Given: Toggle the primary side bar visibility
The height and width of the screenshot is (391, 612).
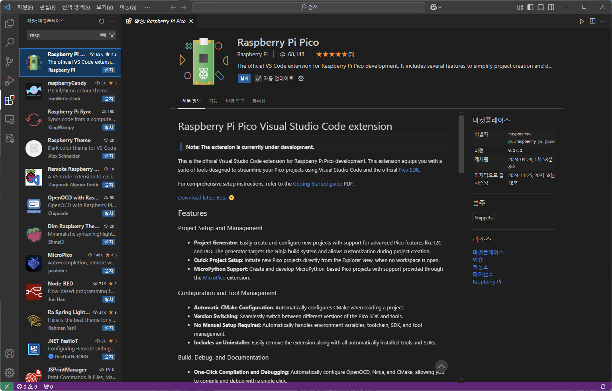Looking at the screenshot, I should (x=530, y=7).
